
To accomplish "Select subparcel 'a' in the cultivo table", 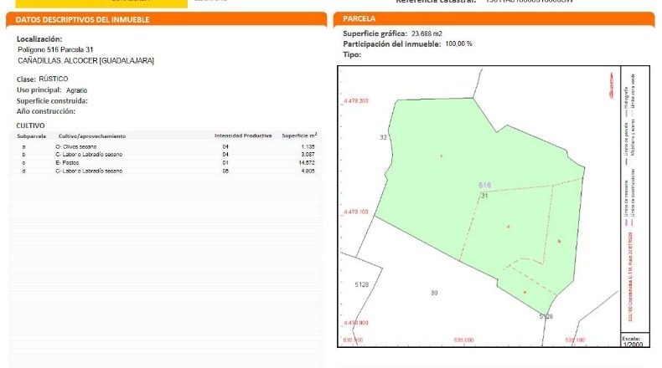I will [23, 146].
